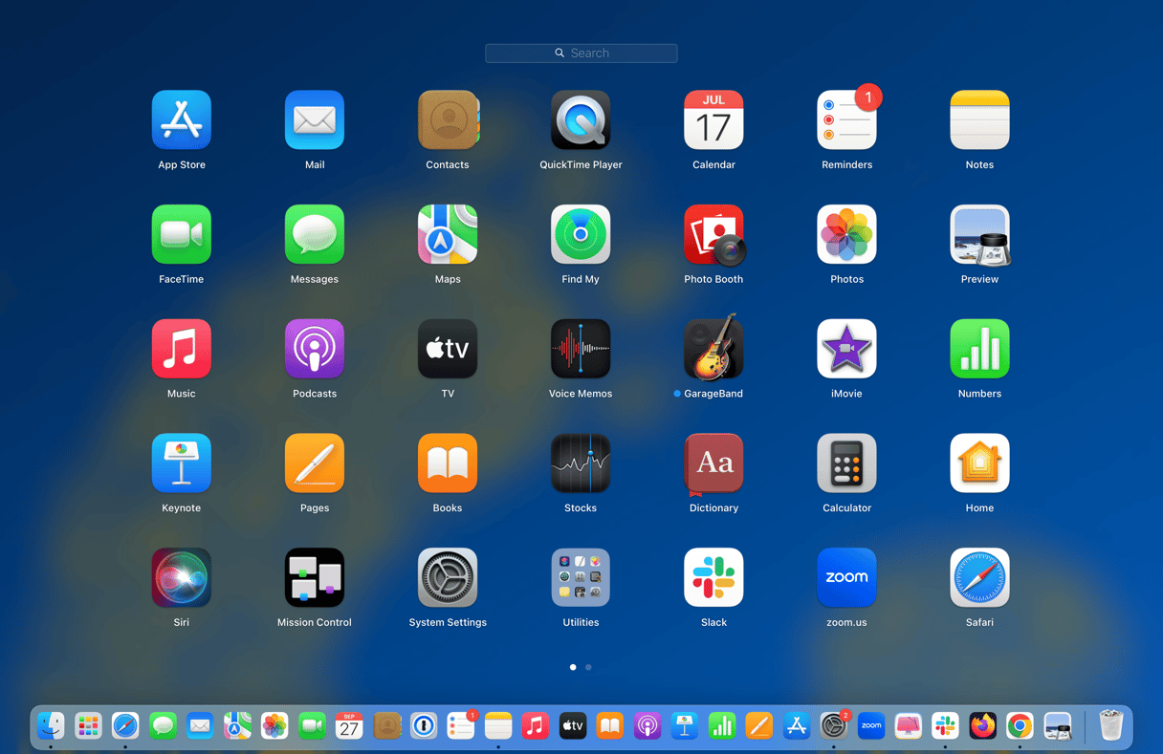The width and height of the screenshot is (1163, 754).
Task: Open iMovie
Action: (x=846, y=349)
